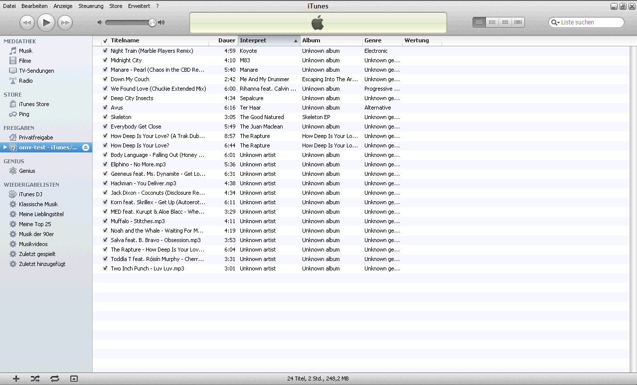Add a new playlist with plus button
The image size is (637, 385).
pyautogui.click(x=16, y=379)
